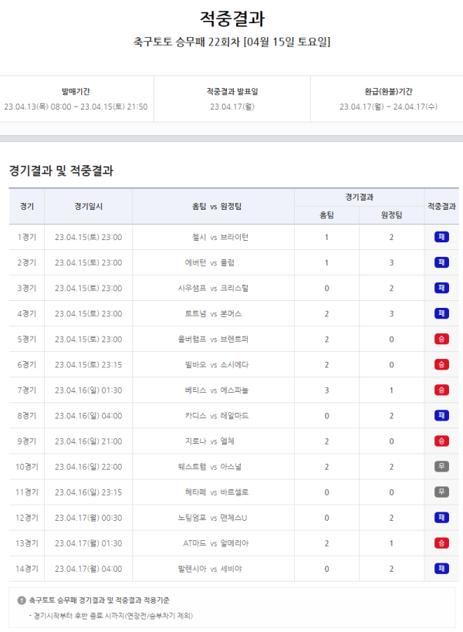This screenshot has height=632, width=463.
Task: Select the 23.04.17(월) announcement date value
Action: click(x=232, y=106)
